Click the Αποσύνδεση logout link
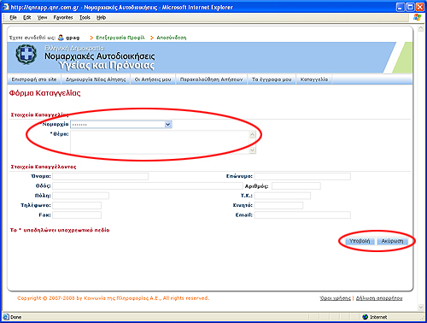The image size is (427, 323). 172,38
